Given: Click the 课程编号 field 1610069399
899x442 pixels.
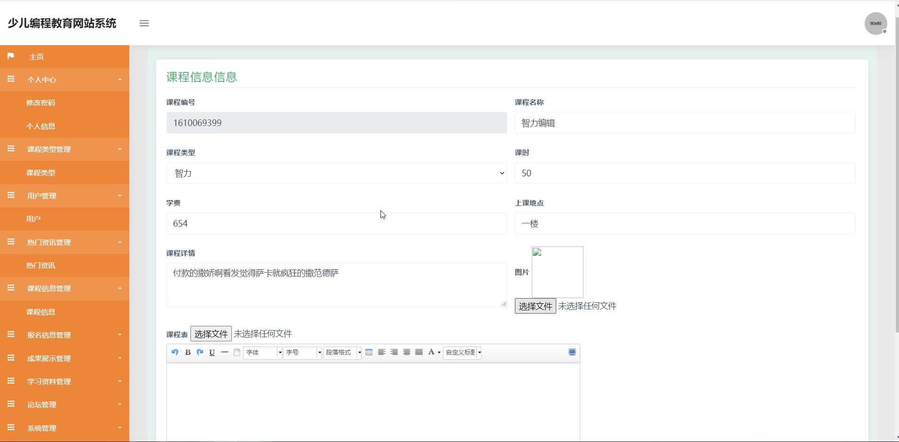Looking at the screenshot, I should tap(337, 123).
